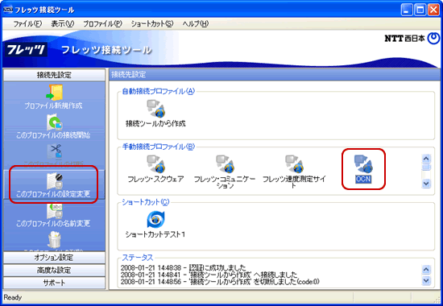Click the title bar application icon
The height and width of the screenshot is (306, 443).
pos(8,10)
